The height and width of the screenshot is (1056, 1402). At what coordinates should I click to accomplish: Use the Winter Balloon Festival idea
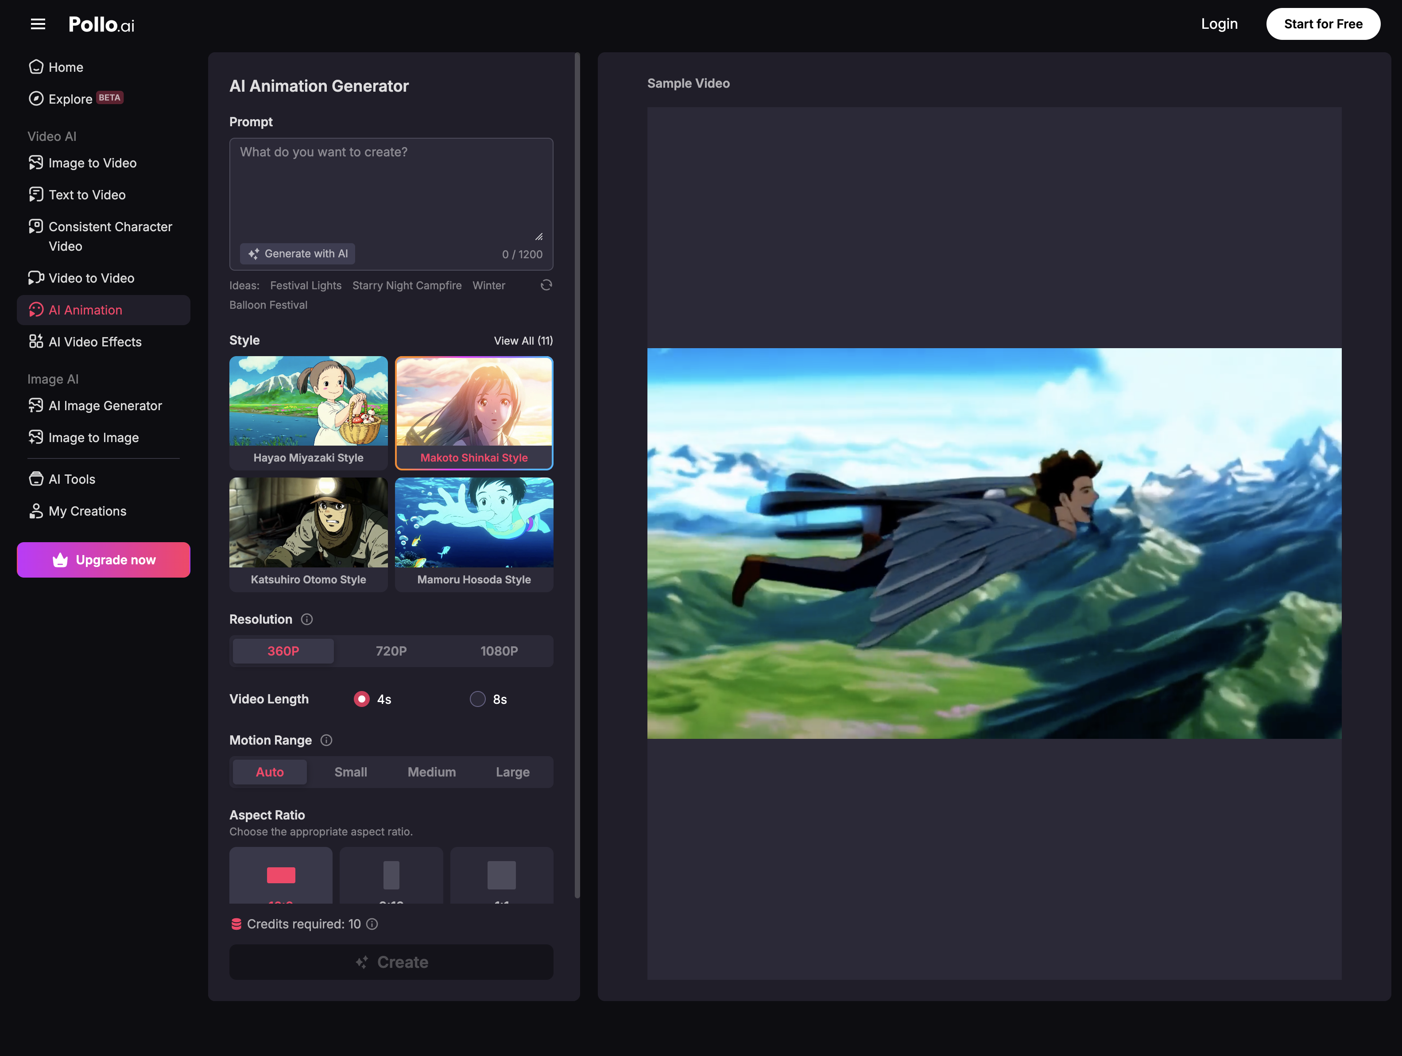(x=489, y=285)
